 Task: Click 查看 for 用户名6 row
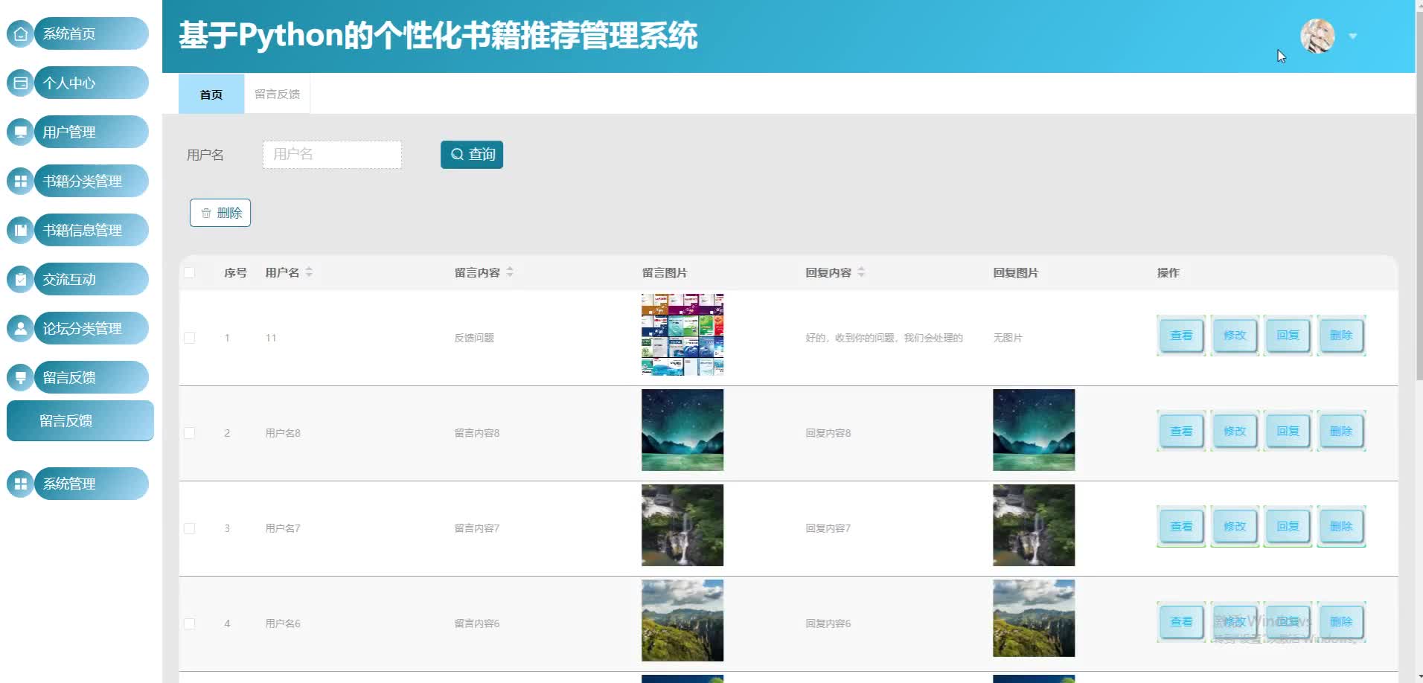[1181, 621]
